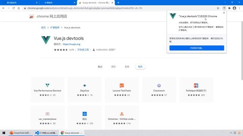
Task: Open the Windows Start menu
Action: [4, 133]
